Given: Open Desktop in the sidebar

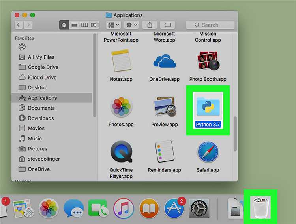Looking at the screenshot, I should tap(52, 88).
